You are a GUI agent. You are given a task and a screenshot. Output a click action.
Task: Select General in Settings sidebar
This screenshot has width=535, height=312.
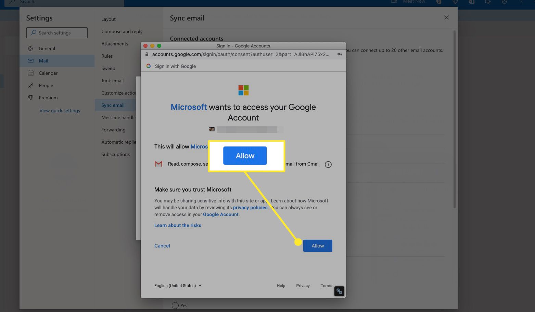click(x=57, y=48)
